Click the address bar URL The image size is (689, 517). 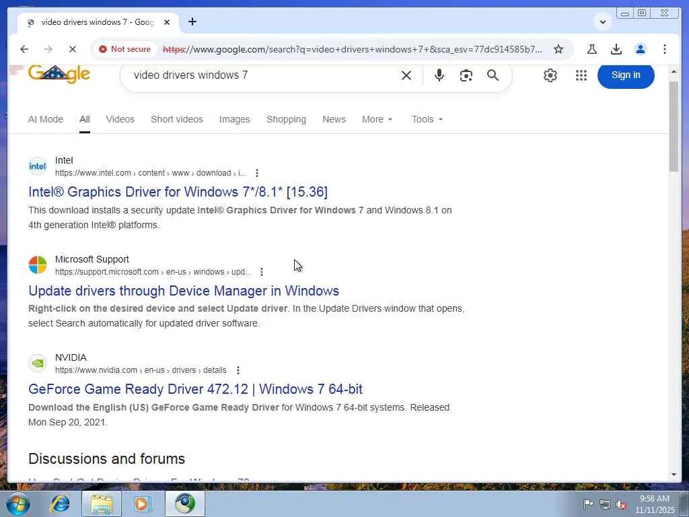(x=353, y=49)
